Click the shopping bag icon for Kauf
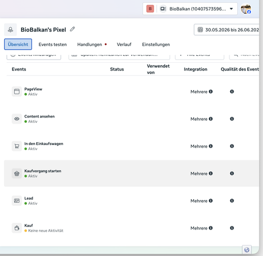Screen dimensions: 263x256 click(17, 228)
